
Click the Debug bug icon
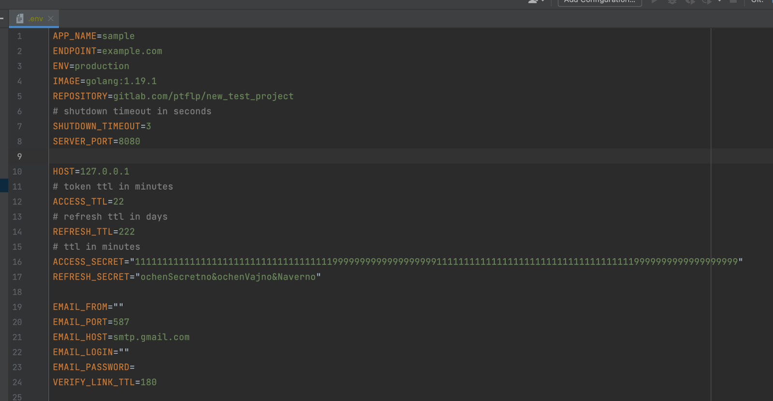tap(672, 2)
